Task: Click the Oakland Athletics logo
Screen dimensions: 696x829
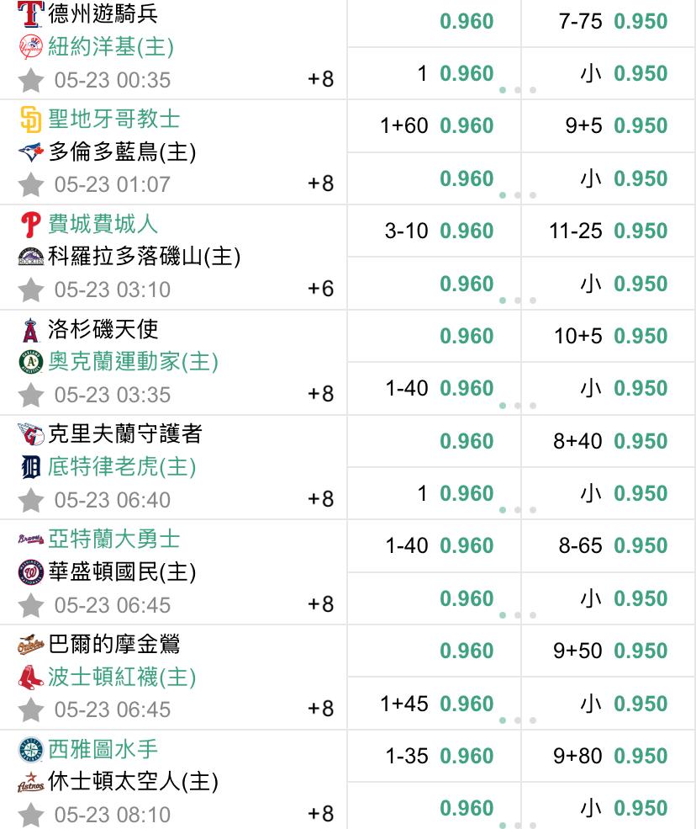Action: click(x=30, y=362)
